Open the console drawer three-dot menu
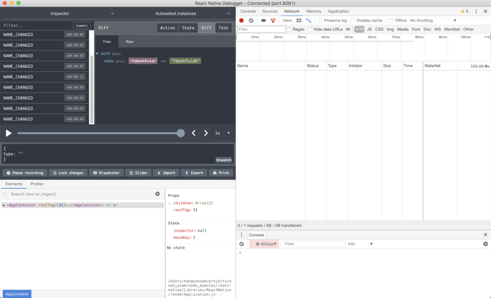The height and width of the screenshot is (298, 491). pyautogui.click(x=242, y=235)
